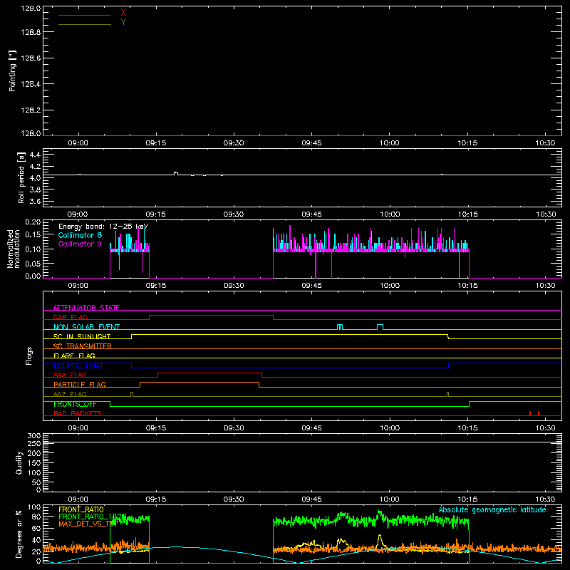Click the 'Pointing' axis title
Image resolution: width=570 pixels, height=570 pixels.
click(x=12, y=71)
